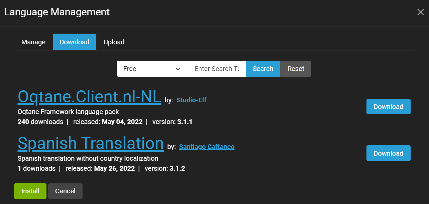Click the '240 downloads' count

pyautogui.click(x=40, y=122)
